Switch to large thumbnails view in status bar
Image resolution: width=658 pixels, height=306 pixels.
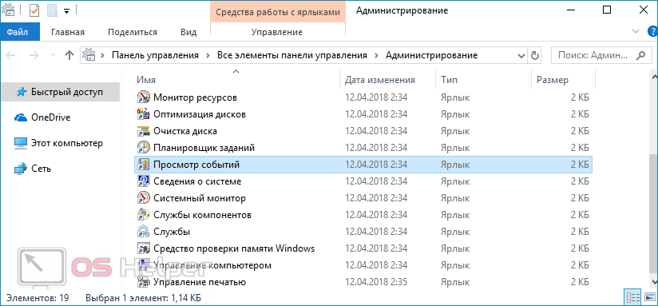649,297
